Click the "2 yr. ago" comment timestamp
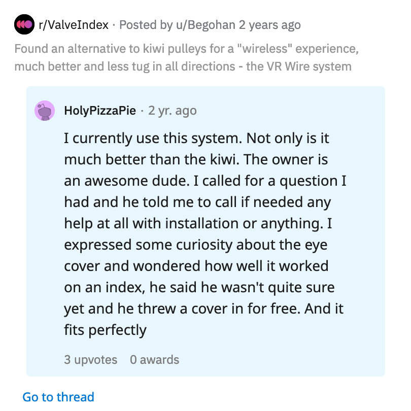The height and width of the screenshot is (411, 411). pyautogui.click(x=173, y=111)
